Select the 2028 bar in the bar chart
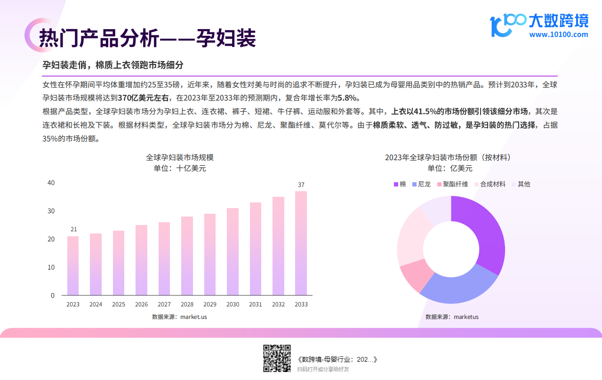The height and width of the screenshot is (380, 602). click(187, 256)
